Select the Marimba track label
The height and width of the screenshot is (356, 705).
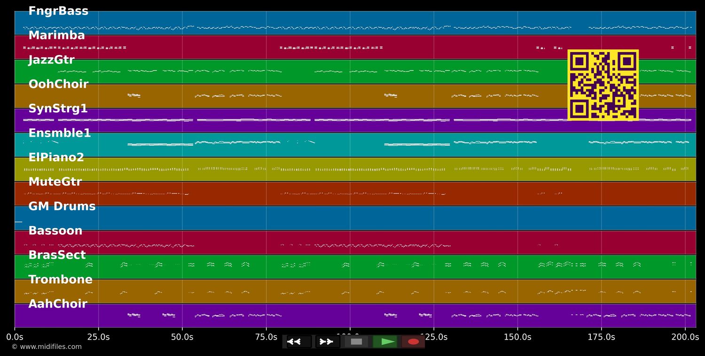coord(56,36)
